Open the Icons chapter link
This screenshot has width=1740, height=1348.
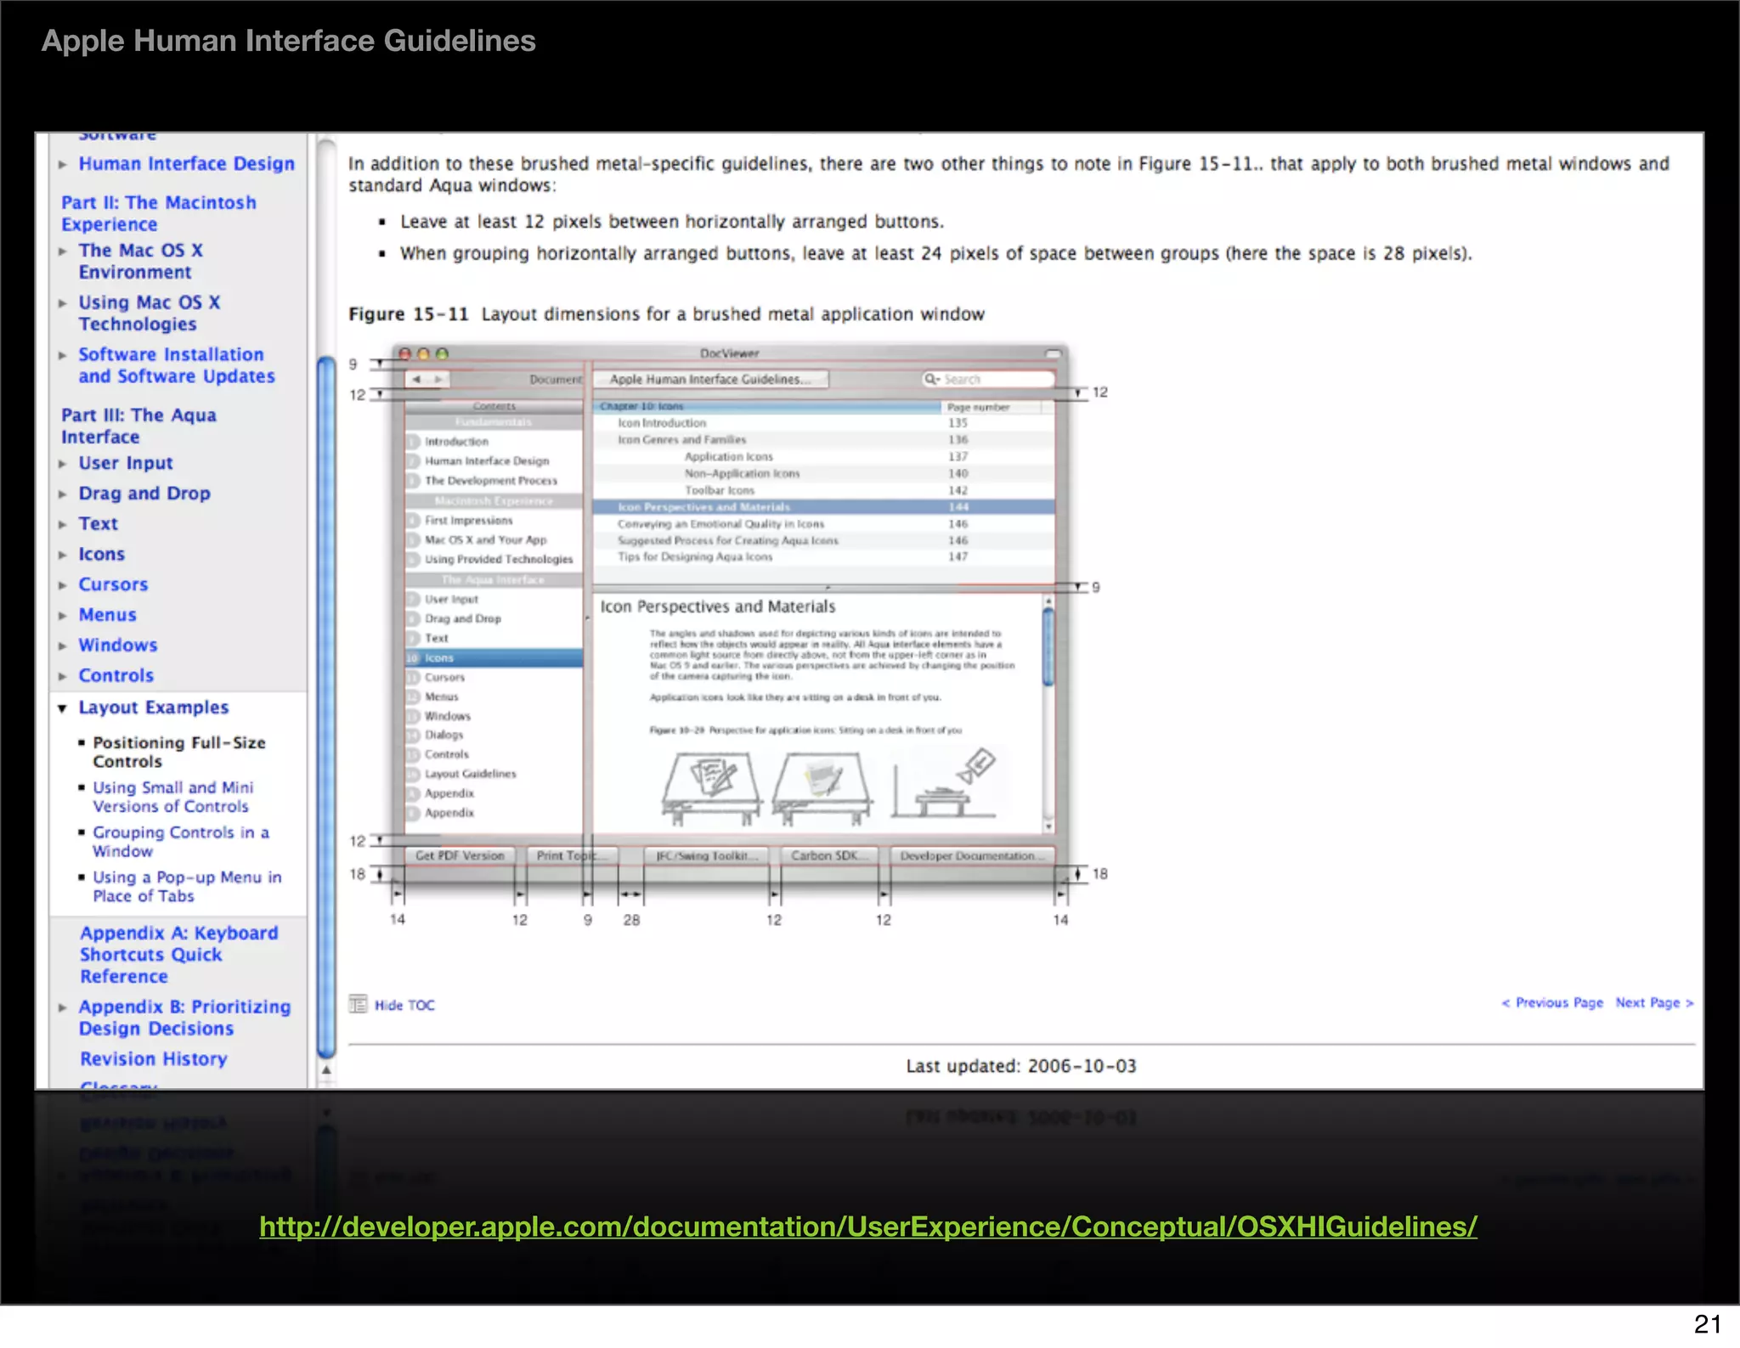(x=101, y=555)
